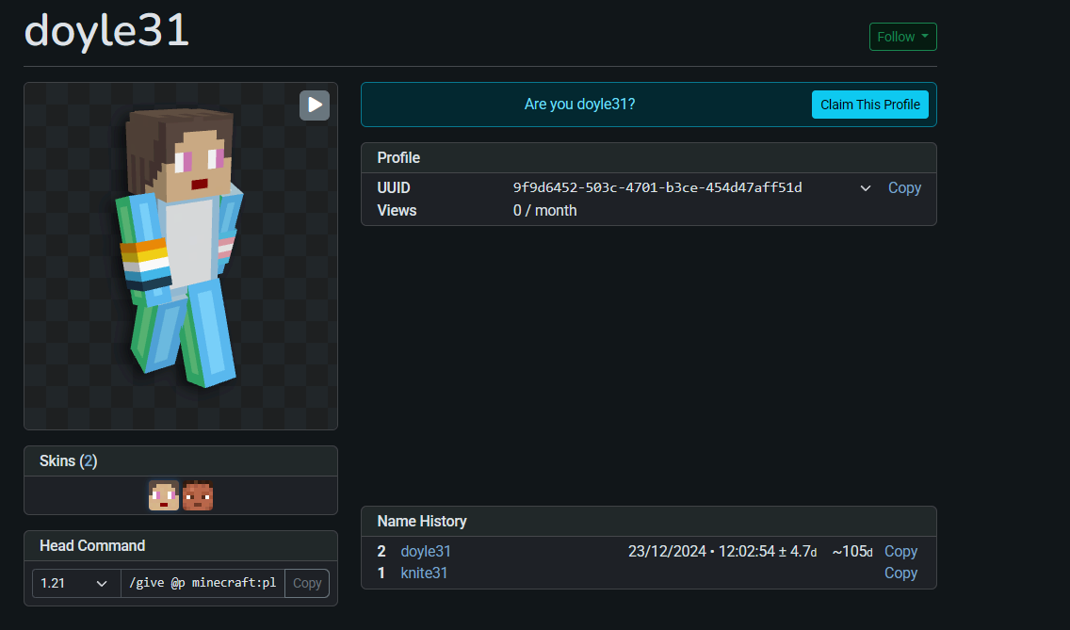The height and width of the screenshot is (630, 1070).
Task: Click the /give head command text field
Action: coord(202,583)
